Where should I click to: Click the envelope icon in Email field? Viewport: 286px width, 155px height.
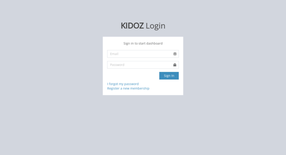pos(175,54)
